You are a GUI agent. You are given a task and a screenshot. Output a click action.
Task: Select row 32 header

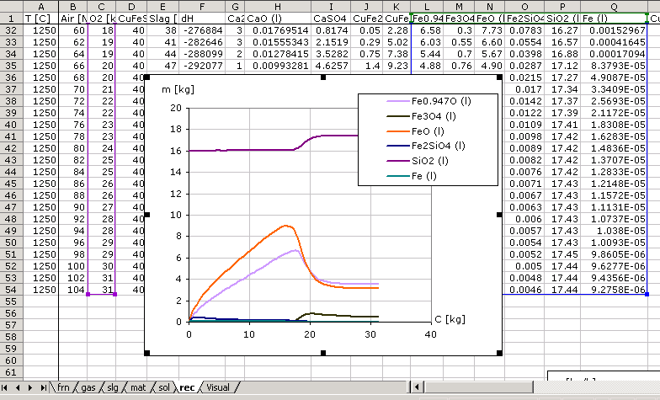pos(11,29)
